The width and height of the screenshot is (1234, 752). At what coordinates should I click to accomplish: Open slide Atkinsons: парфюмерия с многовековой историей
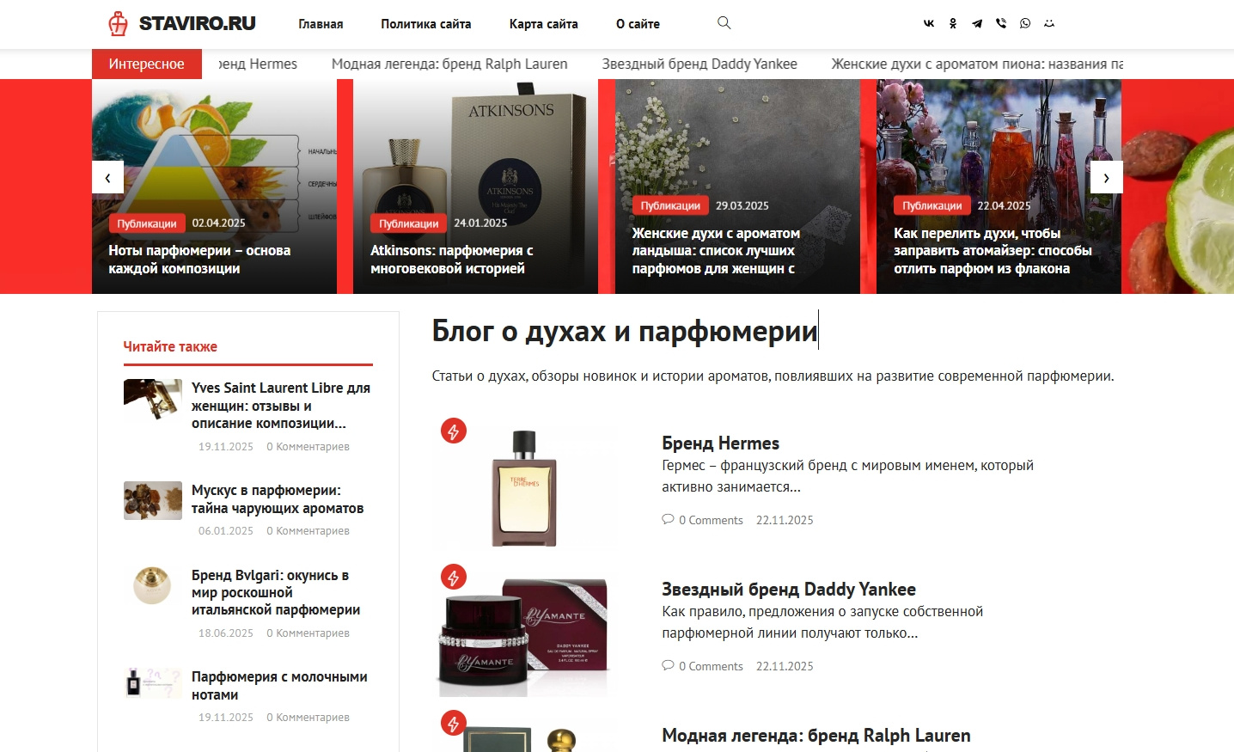(x=452, y=260)
